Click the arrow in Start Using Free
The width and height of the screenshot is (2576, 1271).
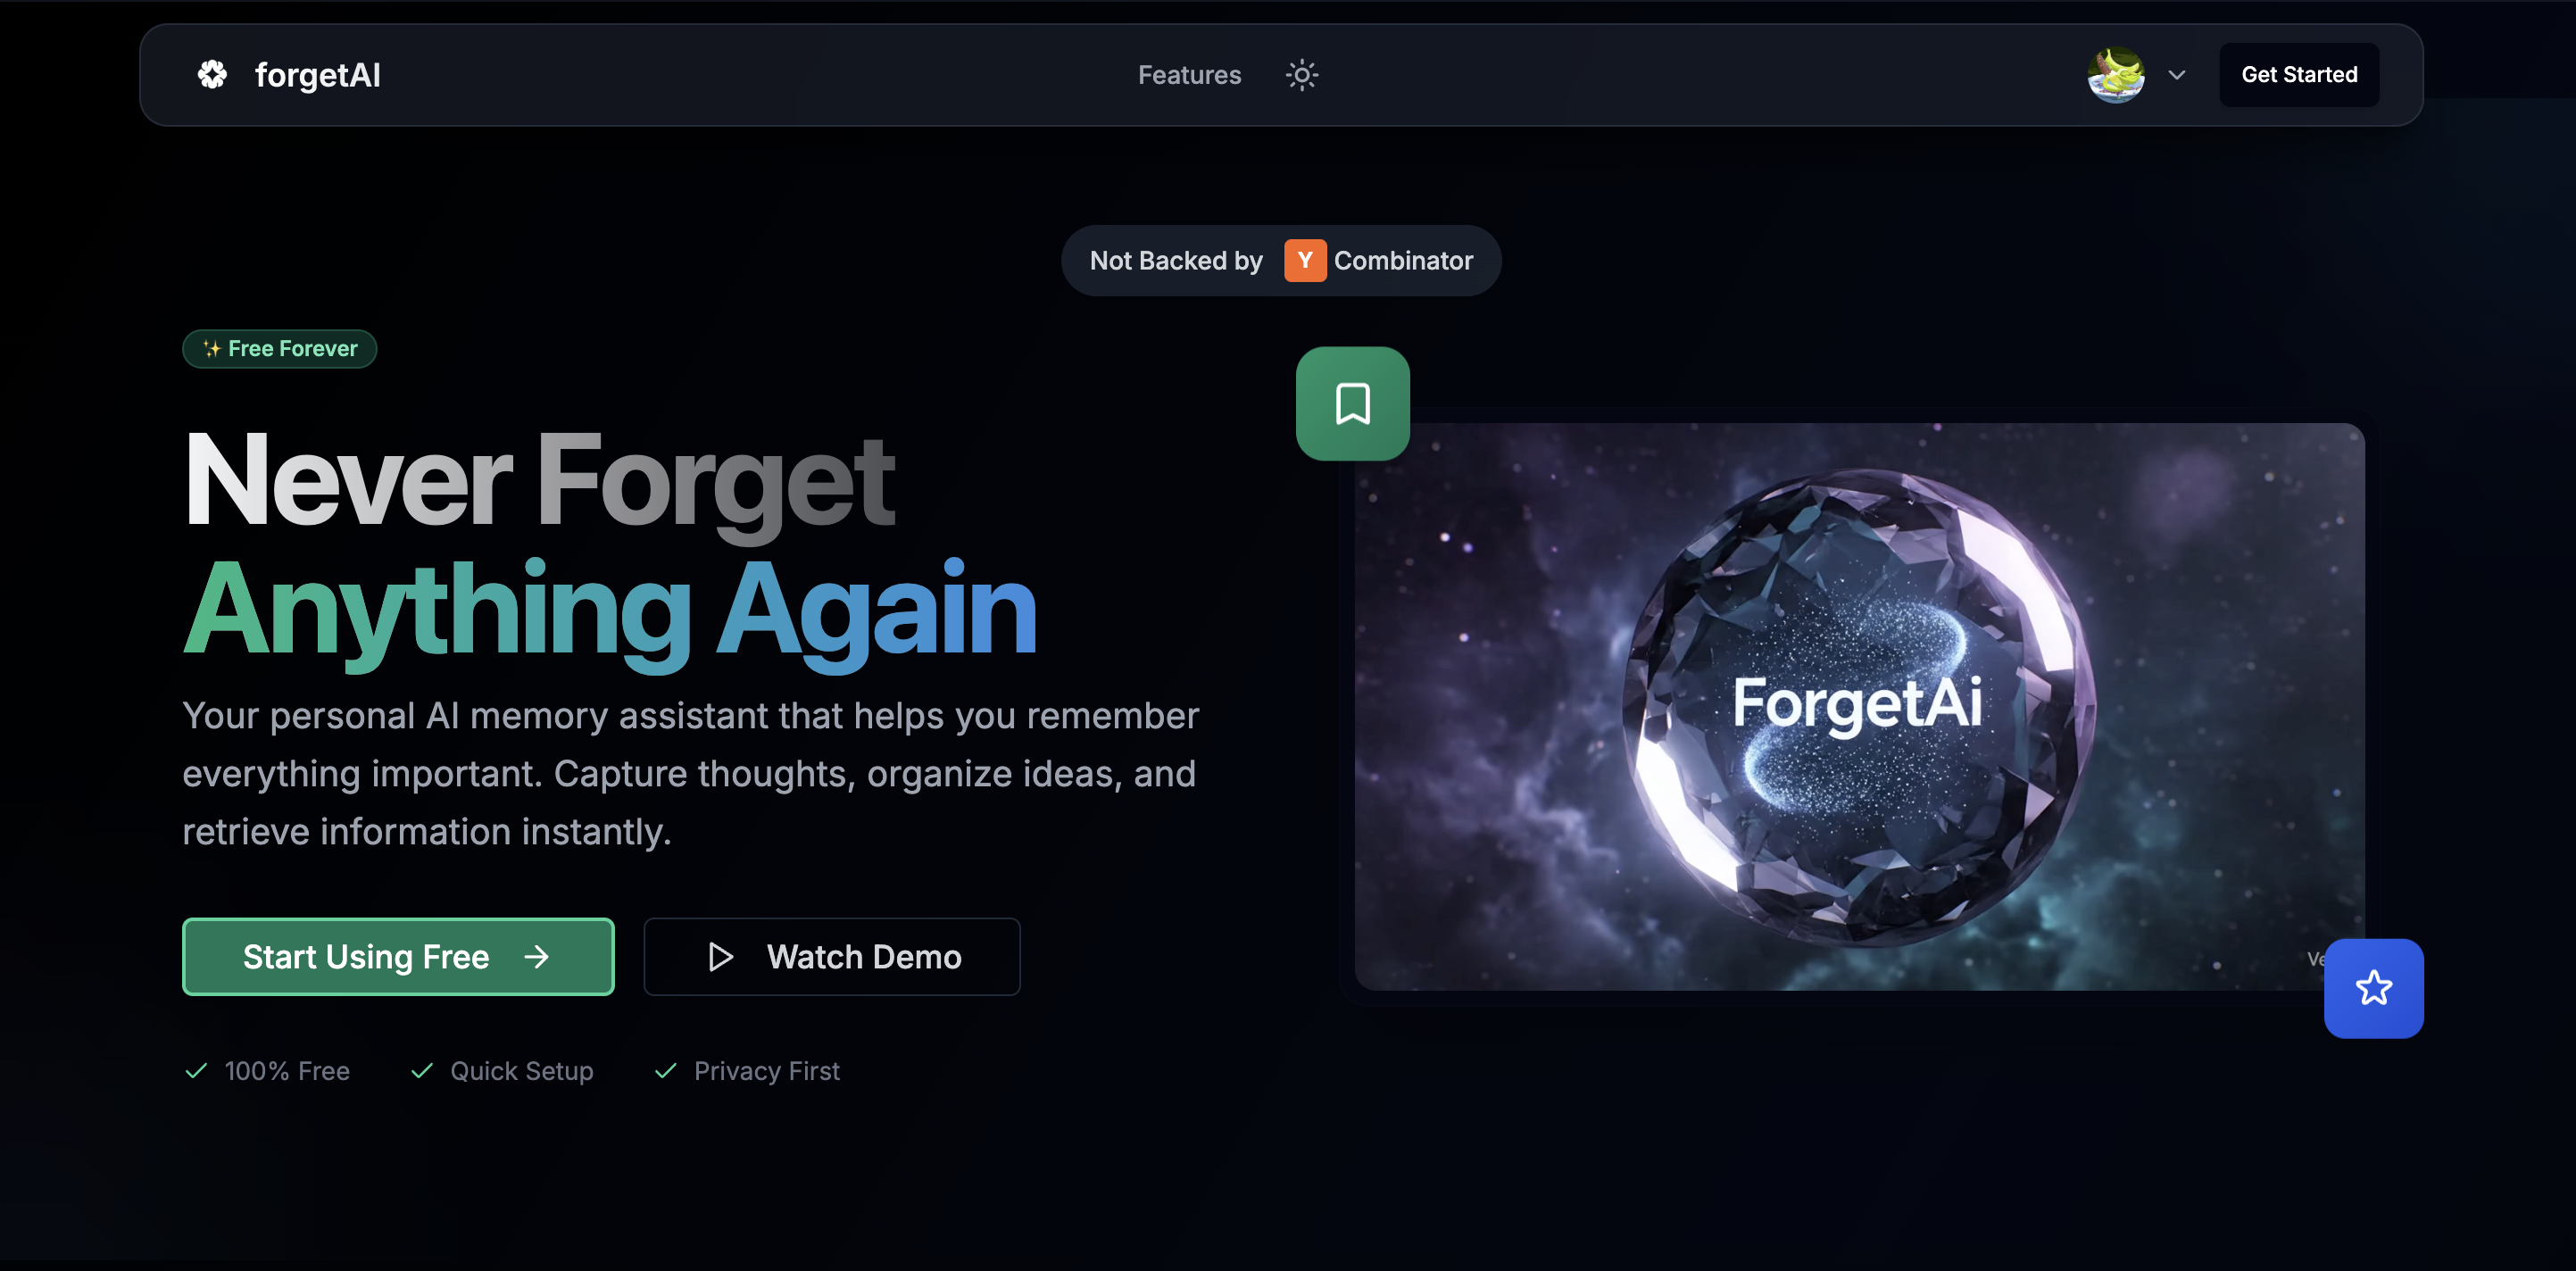point(536,957)
